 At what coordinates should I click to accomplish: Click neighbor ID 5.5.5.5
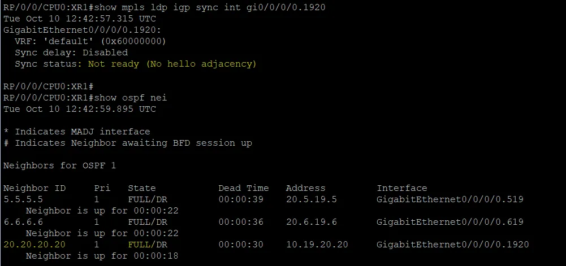pos(23,199)
